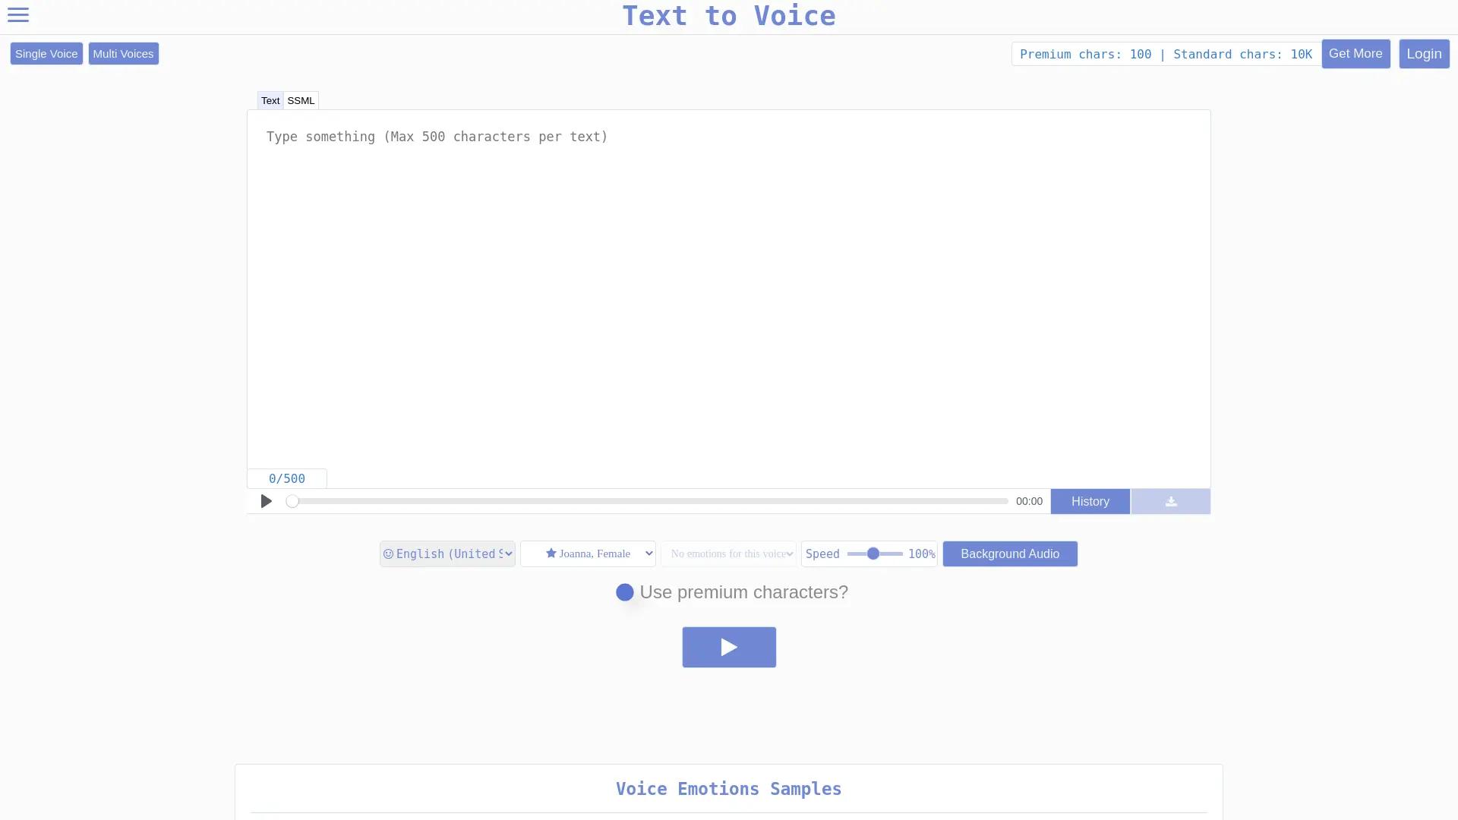This screenshot has width=1458, height=820.
Task: Click the smiley icon beside the language selector
Action: click(388, 553)
